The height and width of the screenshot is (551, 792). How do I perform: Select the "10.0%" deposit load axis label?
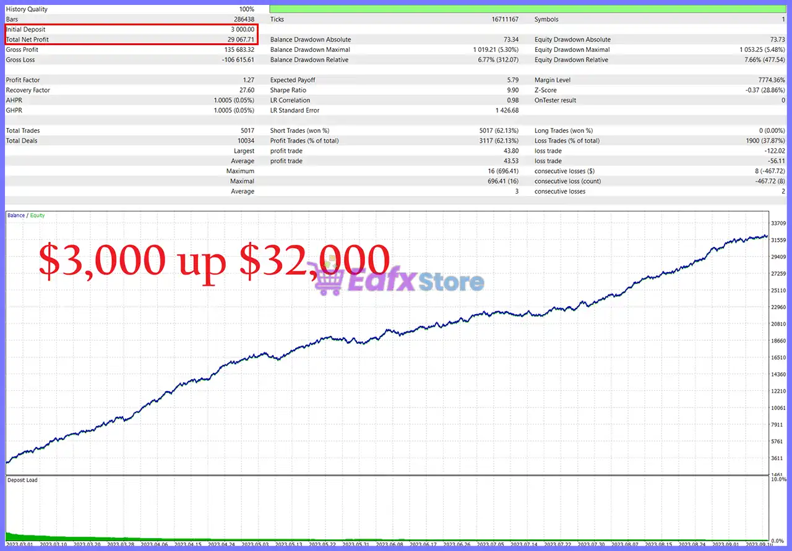[x=779, y=479]
